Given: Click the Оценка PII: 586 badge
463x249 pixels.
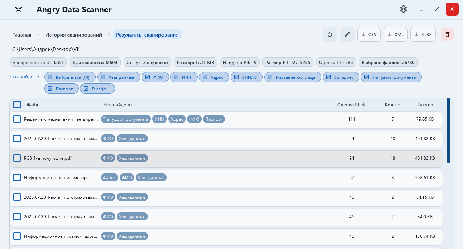Looking at the screenshot, I should pos(336,62).
